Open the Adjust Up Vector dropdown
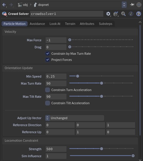Screen dimensions: 143x161 (x=75, y=118)
